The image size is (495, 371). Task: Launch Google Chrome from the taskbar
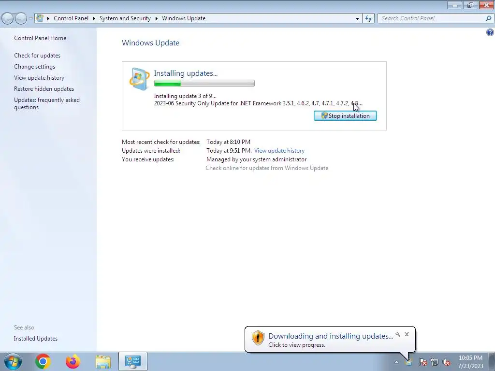[x=43, y=361]
